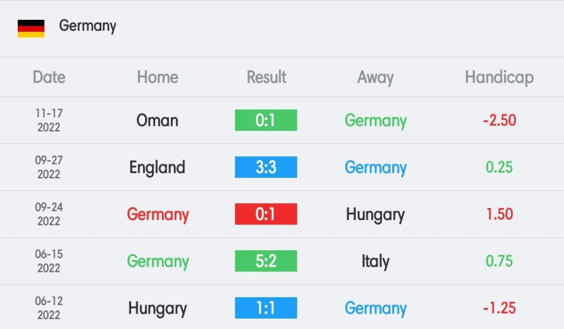Click the Away column header

click(x=375, y=78)
